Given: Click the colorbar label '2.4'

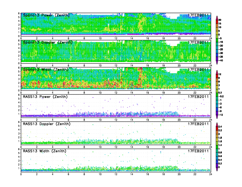Looking at the screenshot, I should 220,127.
